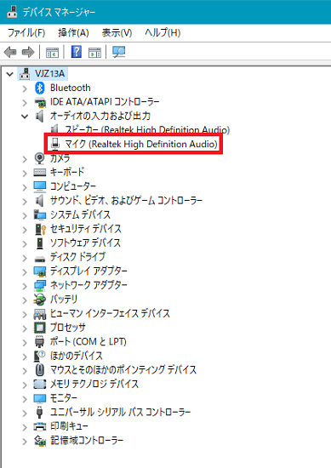The width and height of the screenshot is (331, 468).
Task: Click the プロセッサ chip icon
Action: [40, 328]
